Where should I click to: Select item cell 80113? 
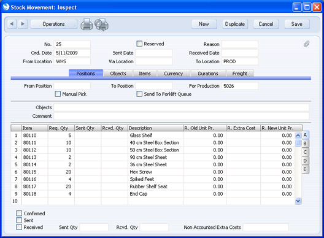34,158
